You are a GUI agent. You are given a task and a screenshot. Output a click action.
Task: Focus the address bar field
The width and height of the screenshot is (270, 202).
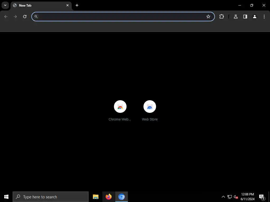[x=123, y=17]
